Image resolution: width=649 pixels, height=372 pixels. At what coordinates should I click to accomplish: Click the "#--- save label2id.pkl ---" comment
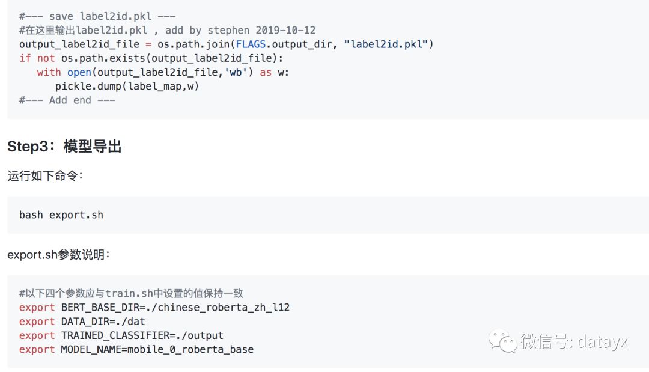click(x=97, y=17)
